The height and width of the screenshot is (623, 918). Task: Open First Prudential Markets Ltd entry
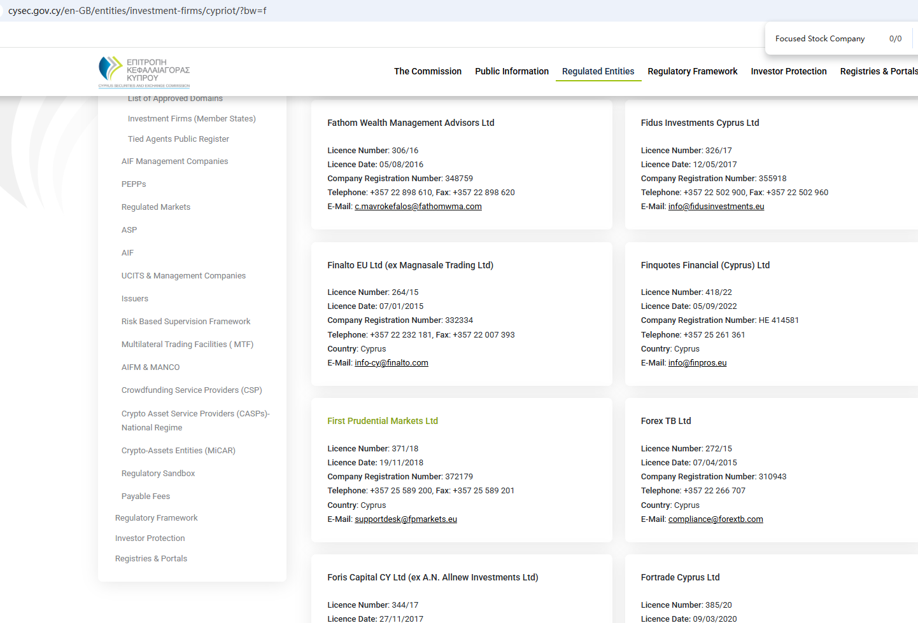click(x=383, y=421)
